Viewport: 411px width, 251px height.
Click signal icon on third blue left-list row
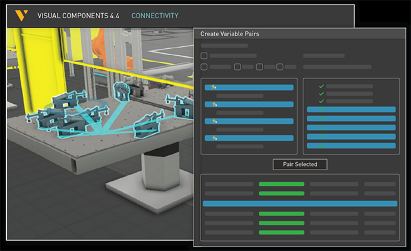point(214,121)
